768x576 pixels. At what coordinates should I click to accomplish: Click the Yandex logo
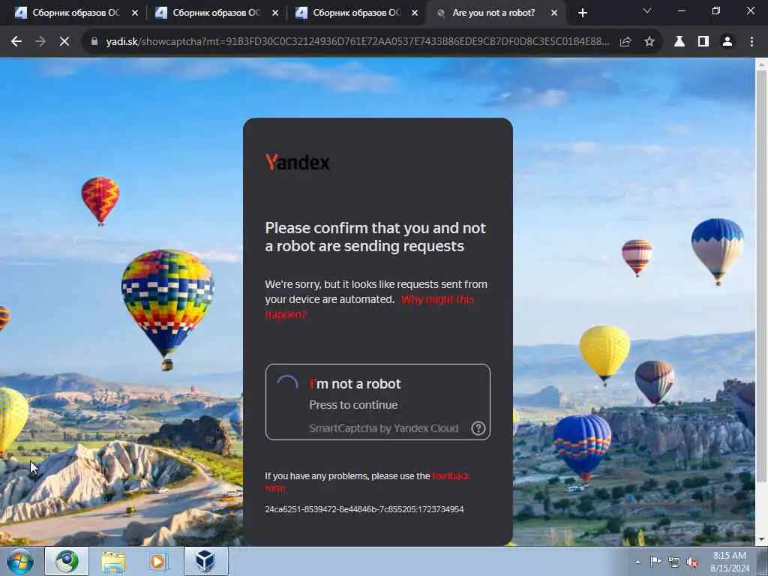pyautogui.click(x=297, y=162)
